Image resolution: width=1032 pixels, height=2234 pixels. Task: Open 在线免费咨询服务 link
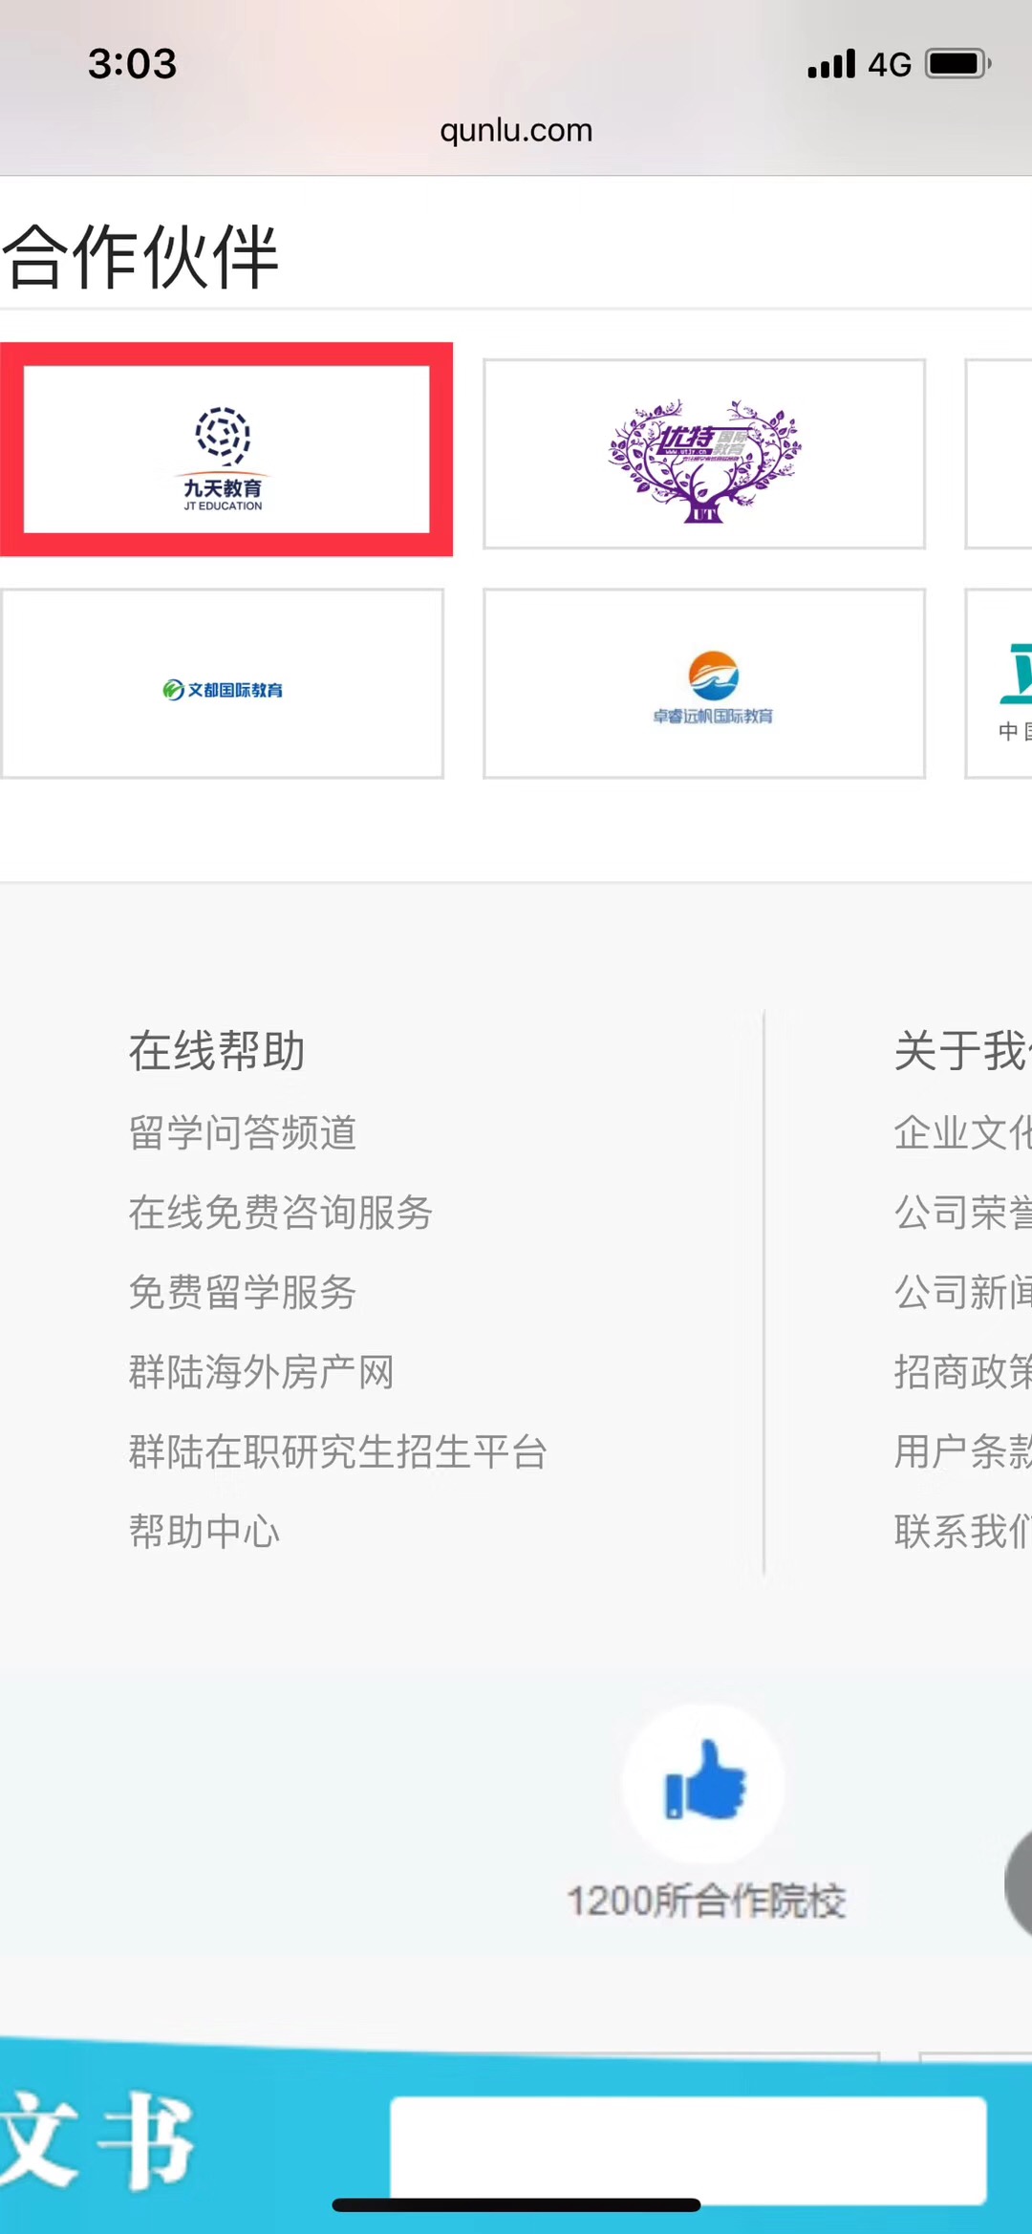[x=281, y=1213]
